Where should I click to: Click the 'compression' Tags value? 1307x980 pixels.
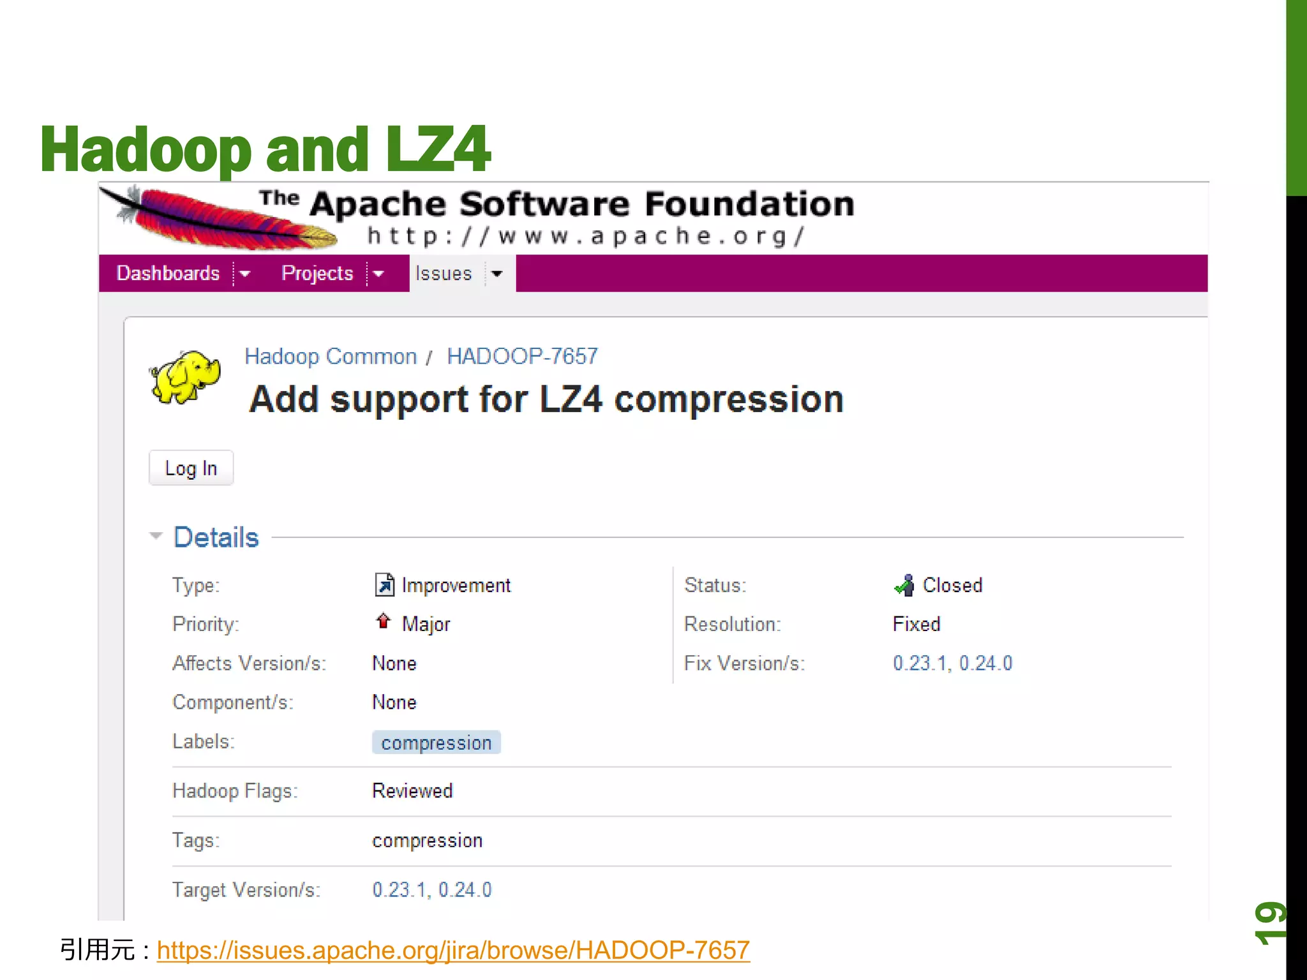428,840
